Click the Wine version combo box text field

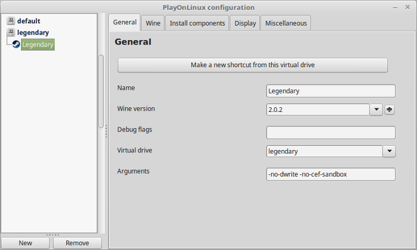point(318,110)
